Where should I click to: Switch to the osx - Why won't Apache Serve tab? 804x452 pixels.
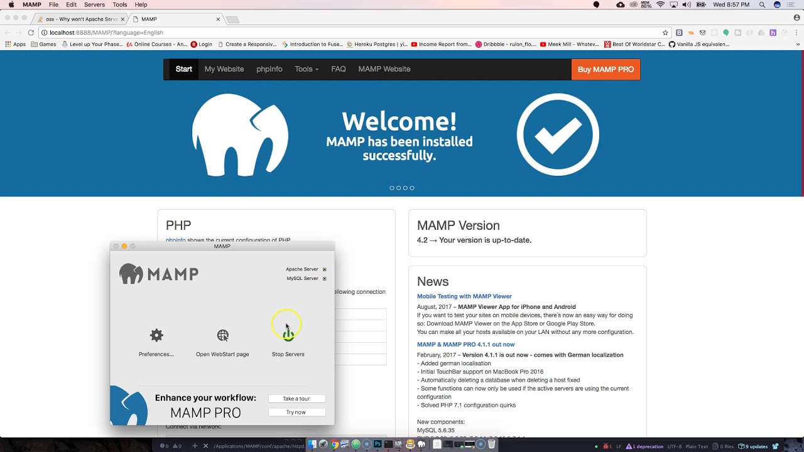80,19
